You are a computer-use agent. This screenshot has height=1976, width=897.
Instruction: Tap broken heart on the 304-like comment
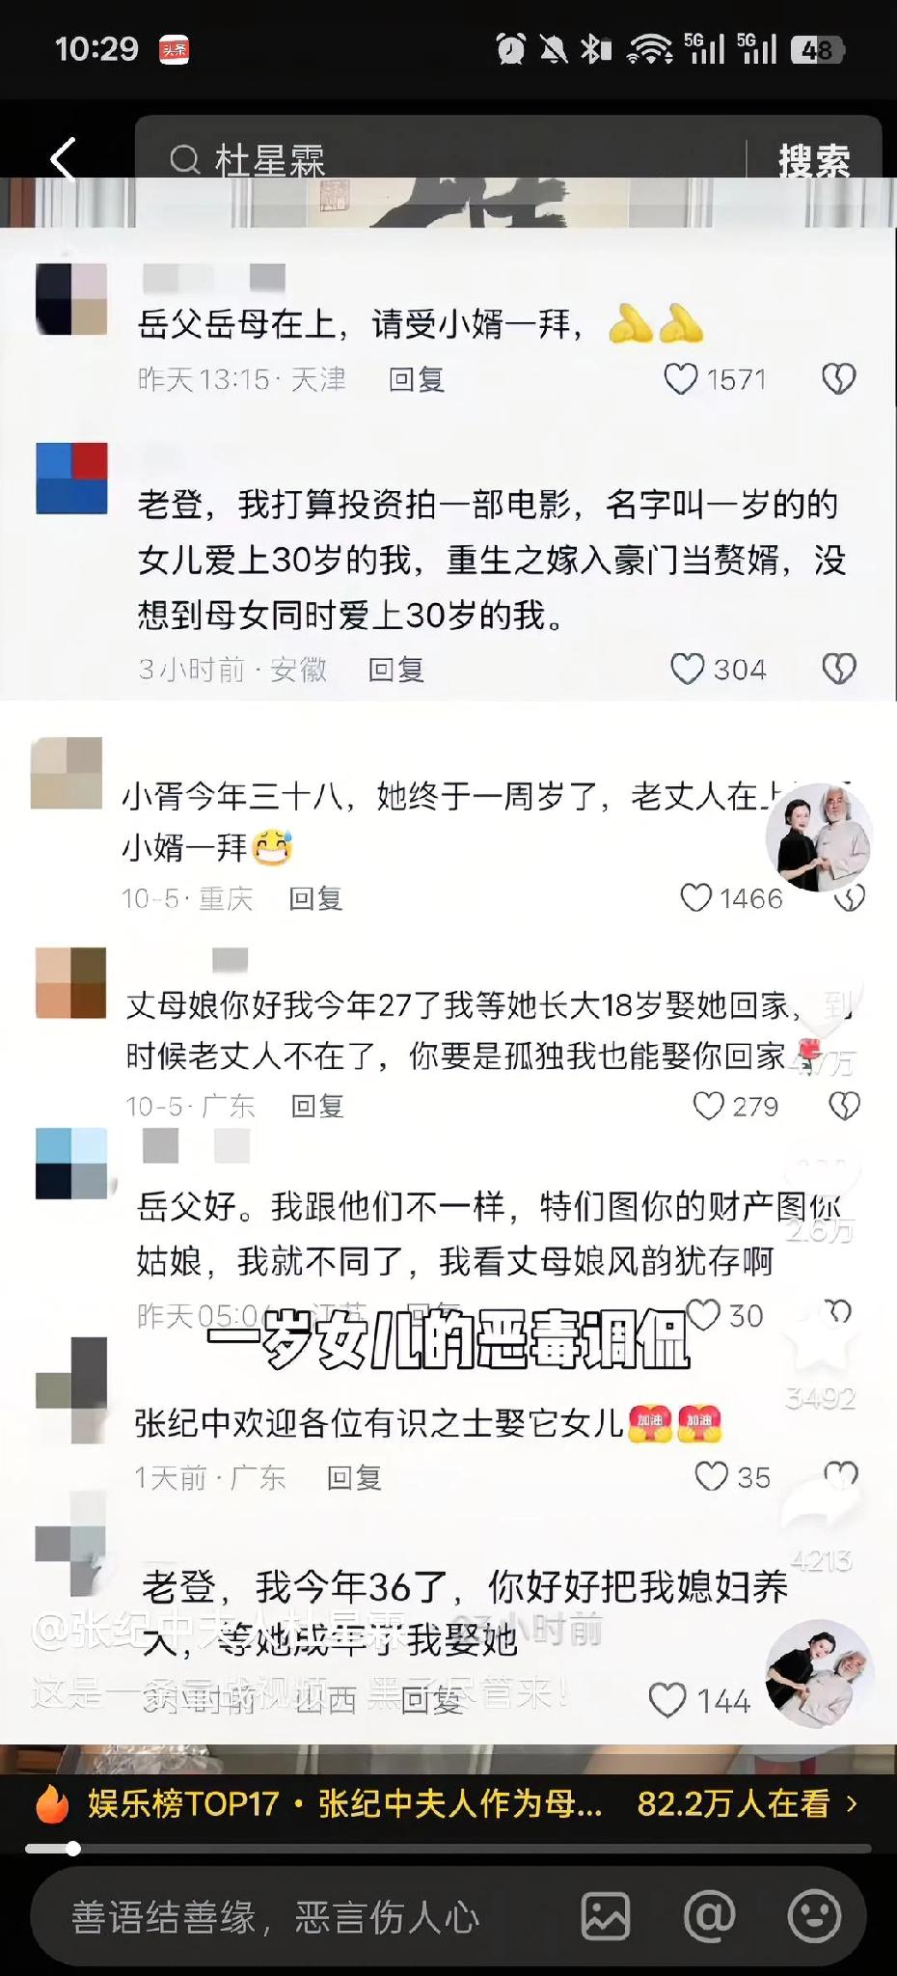pos(839,669)
